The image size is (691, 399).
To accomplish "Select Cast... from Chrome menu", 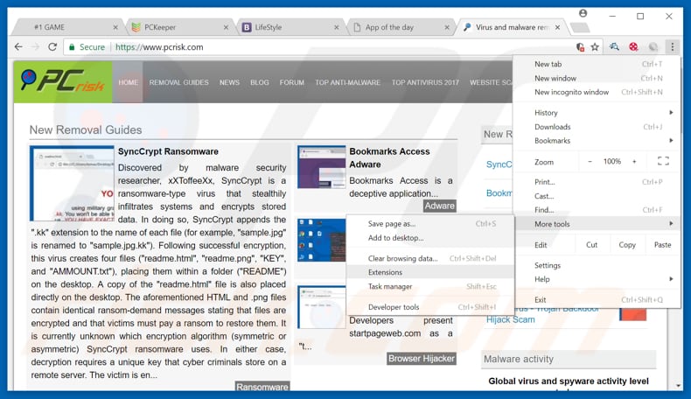I will (597, 196).
